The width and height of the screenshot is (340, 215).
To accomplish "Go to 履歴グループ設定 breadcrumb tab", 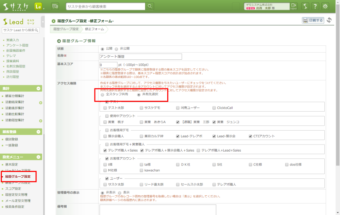I will tap(66, 29).
